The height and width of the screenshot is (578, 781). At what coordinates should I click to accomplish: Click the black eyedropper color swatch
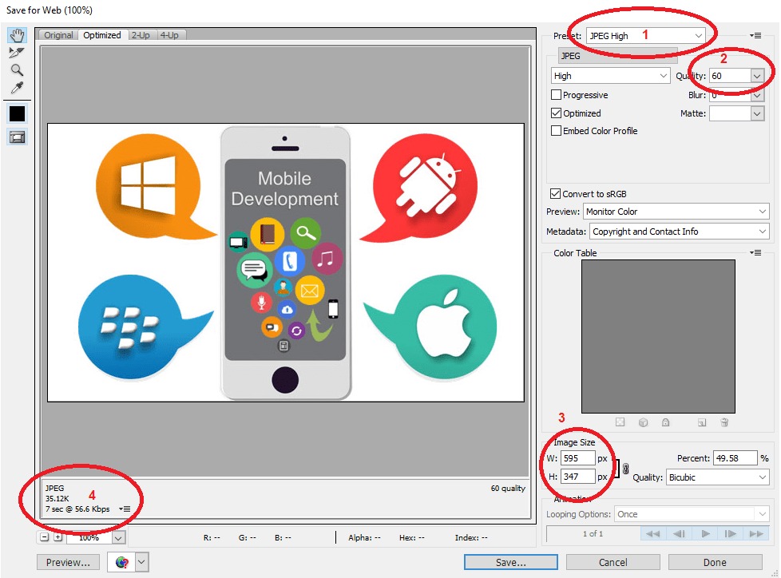tap(17, 114)
